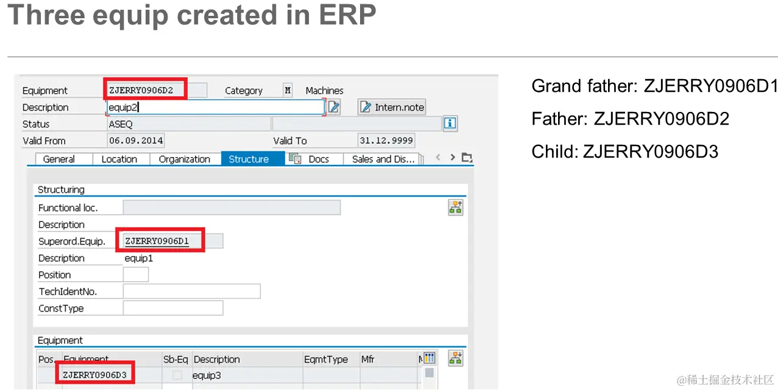Click the Position input field
The image size is (778, 390).
tap(136, 274)
